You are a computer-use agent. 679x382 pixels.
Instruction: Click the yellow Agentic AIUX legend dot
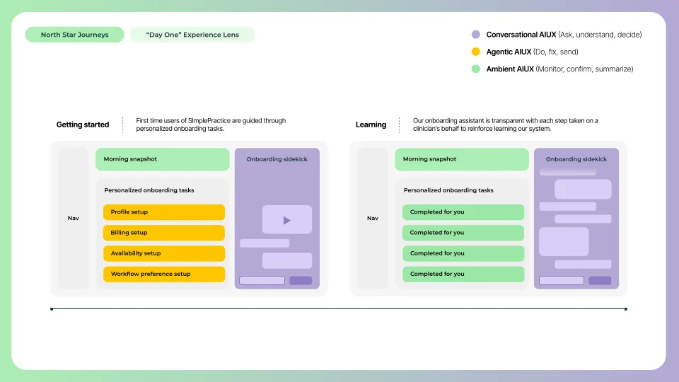click(x=475, y=52)
